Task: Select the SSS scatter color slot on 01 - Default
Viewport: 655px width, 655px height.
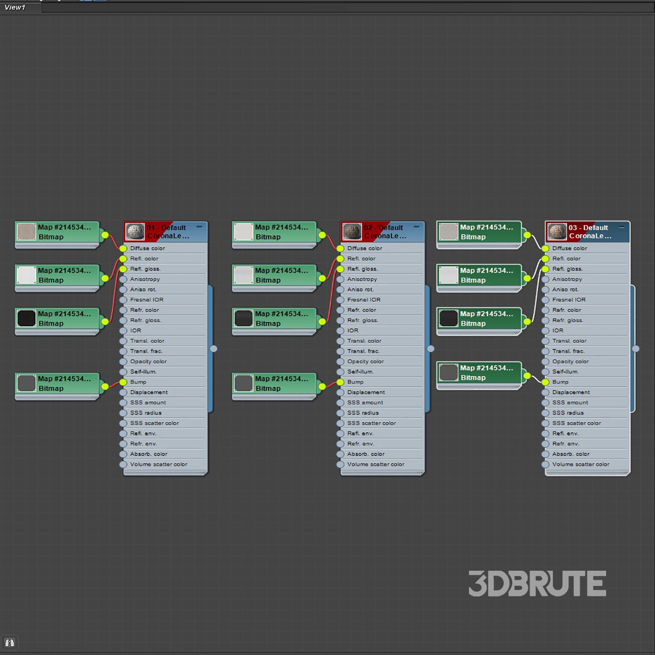Action: (x=154, y=423)
